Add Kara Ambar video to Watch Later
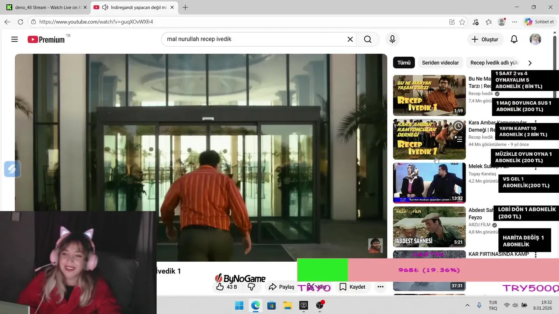The height and width of the screenshot is (314, 559). [x=458, y=126]
